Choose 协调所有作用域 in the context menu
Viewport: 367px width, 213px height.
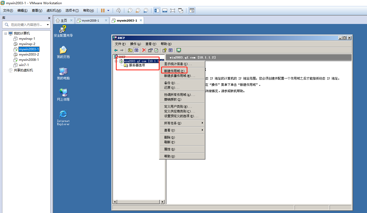182,95
